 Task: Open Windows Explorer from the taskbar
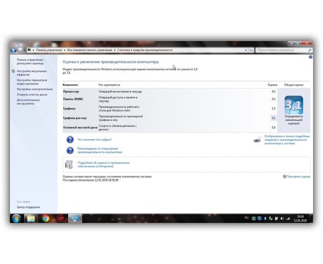[x=31, y=218]
